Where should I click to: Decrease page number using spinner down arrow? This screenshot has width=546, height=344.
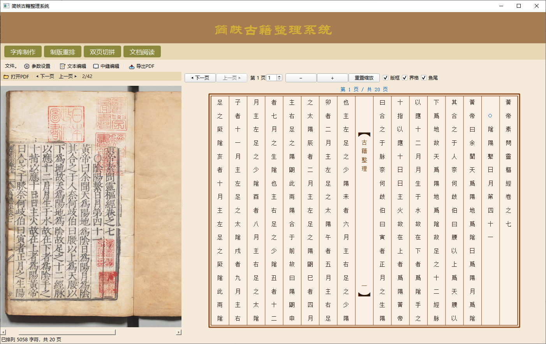click(x=279, y=80)
